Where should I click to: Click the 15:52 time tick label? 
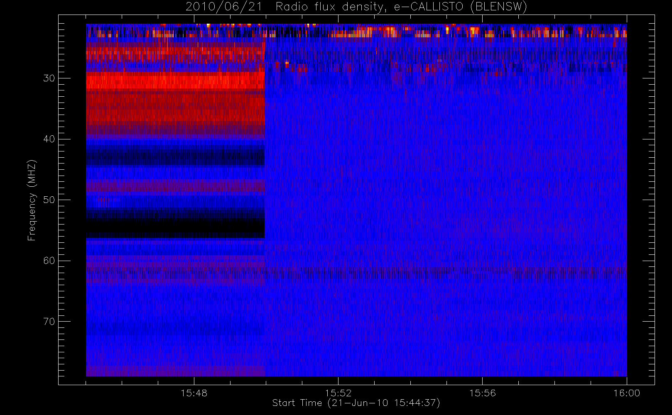[x=338, y=393]
